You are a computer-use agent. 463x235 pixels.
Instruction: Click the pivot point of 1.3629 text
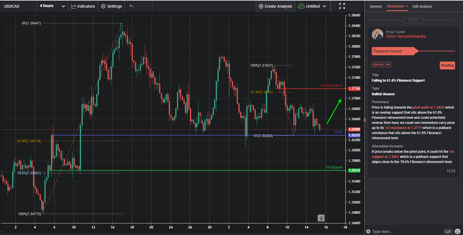(x=428, y=108)
